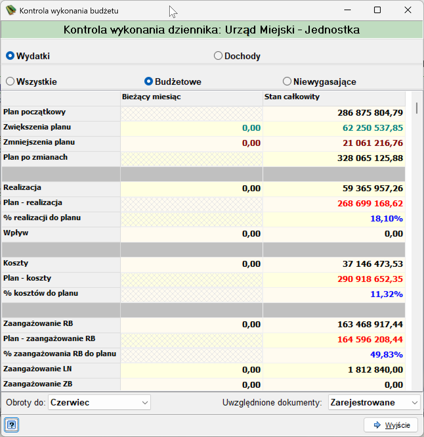Screen dimensions: 424x437
Task: Select the Wydatki radio button
Action: click(10, 56)
